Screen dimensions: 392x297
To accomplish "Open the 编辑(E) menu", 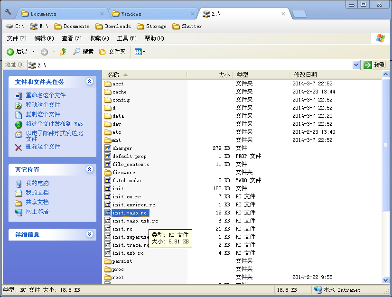I will (44, 38).
